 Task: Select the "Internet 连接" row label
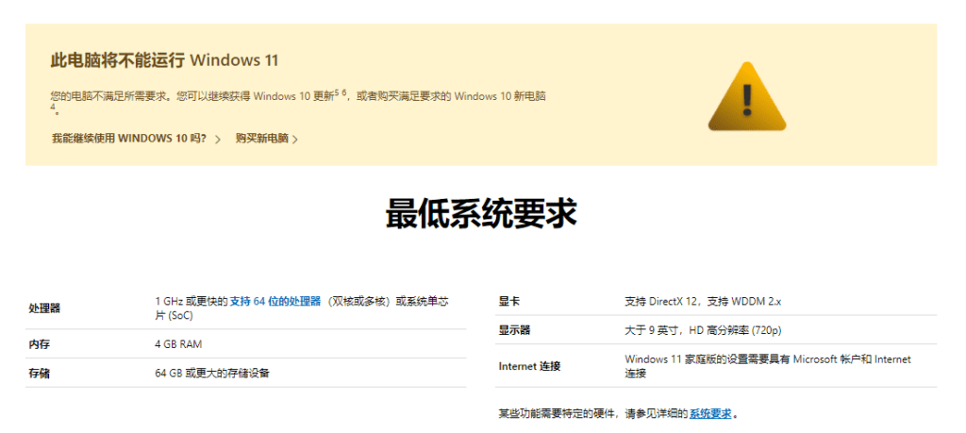[528, 366]
